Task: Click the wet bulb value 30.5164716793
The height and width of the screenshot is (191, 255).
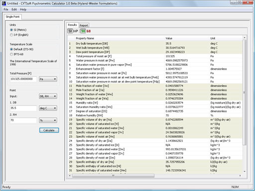Action: point(175,48)
